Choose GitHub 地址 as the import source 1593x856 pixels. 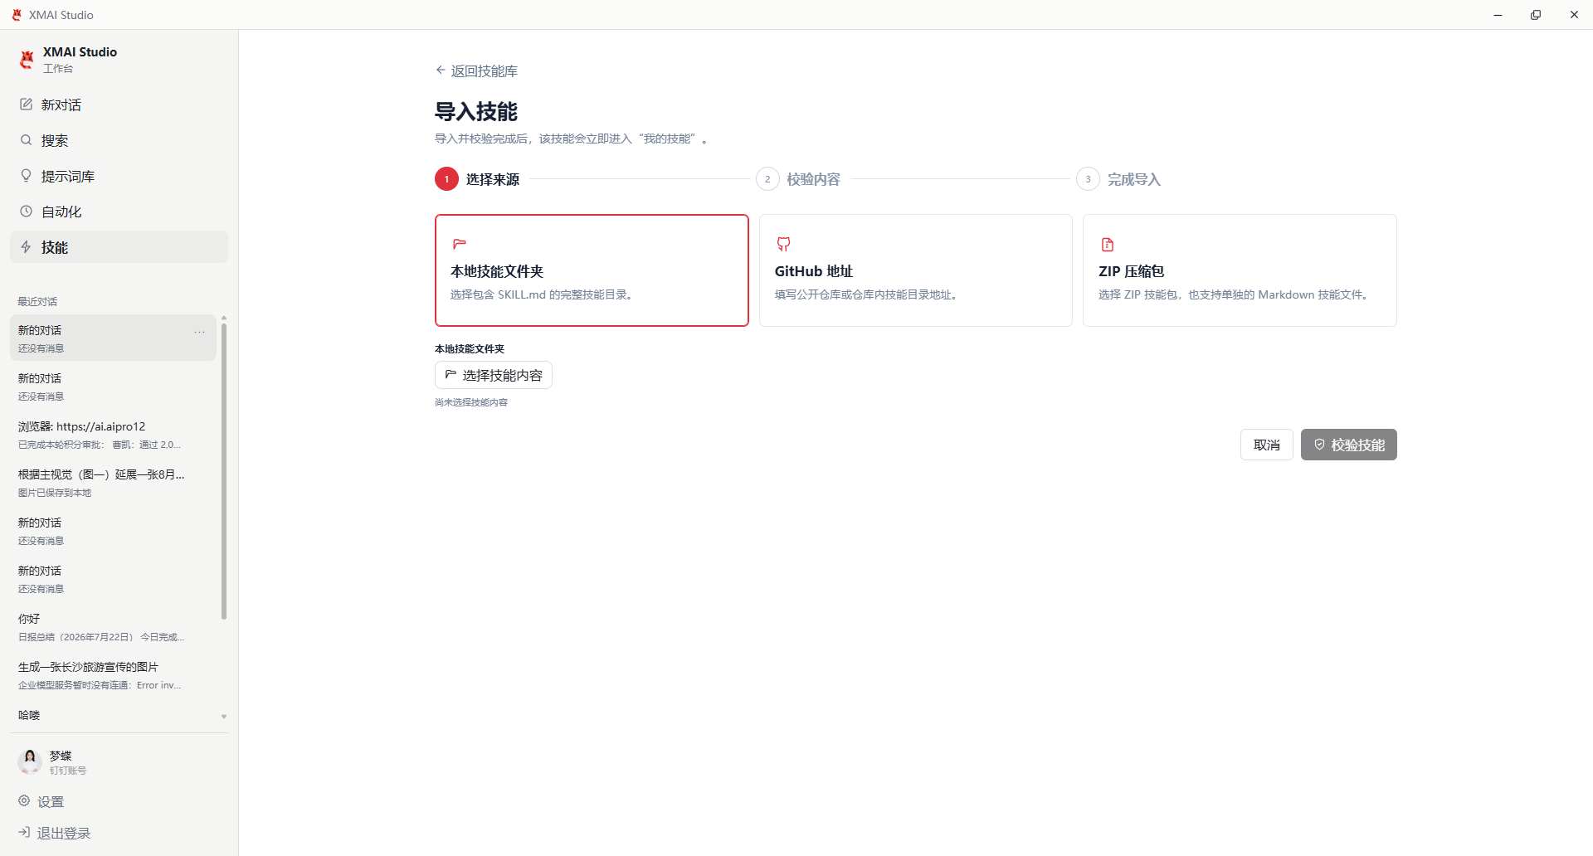[x=915, y=270]
